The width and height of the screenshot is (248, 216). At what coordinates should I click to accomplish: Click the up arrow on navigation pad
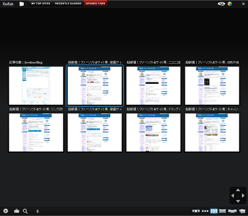[x=238, y=190]
